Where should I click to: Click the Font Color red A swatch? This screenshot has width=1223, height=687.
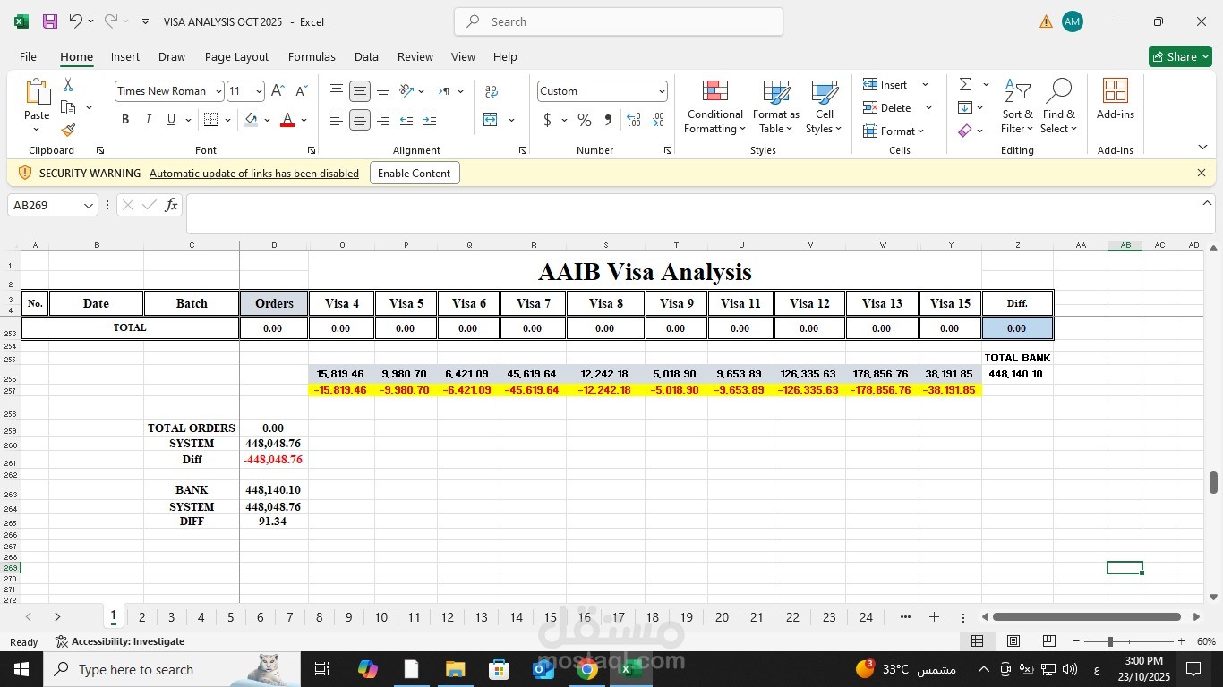click(x=287, y=120)
